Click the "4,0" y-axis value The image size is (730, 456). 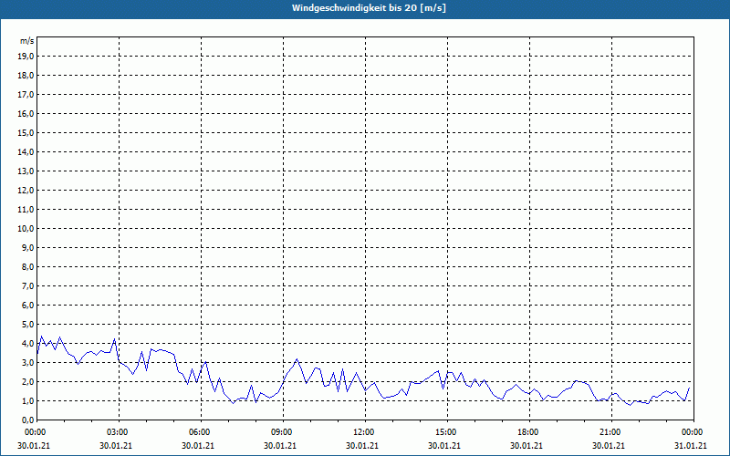point(27,344)
